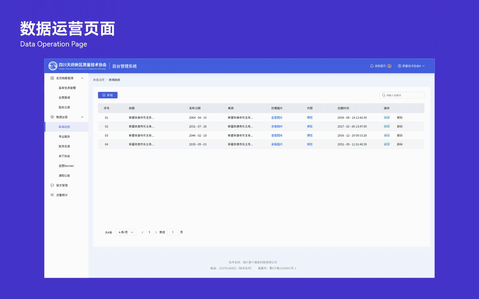This screenshot has height=299, width=479.
Task: Open 关于协会 in the sidebar
Action: (65, 156)
